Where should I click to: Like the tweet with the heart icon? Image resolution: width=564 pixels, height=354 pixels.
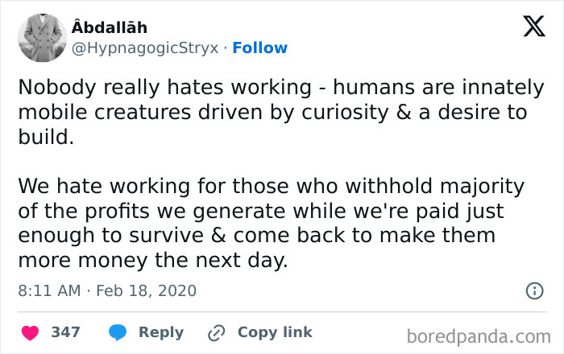[x=31, y=332]
